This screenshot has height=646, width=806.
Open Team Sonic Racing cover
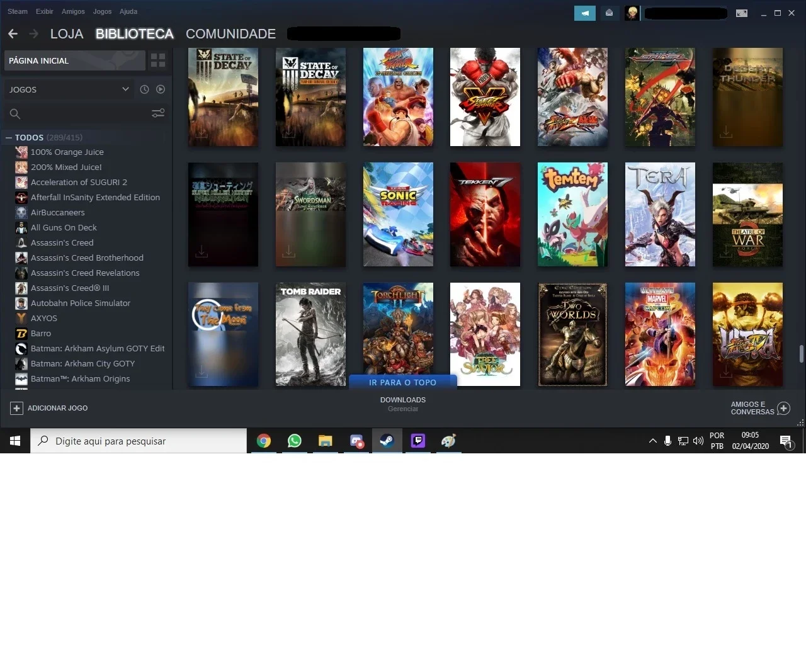click(x=398, y=214)
